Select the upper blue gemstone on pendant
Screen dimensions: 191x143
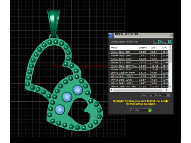(78, 90)
